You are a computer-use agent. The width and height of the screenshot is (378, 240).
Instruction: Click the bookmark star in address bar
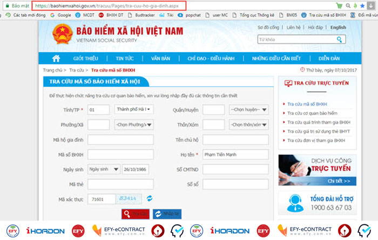tap(362, 5)
